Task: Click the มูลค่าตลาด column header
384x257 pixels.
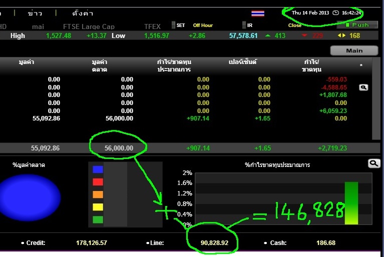Action: [100, 65]
